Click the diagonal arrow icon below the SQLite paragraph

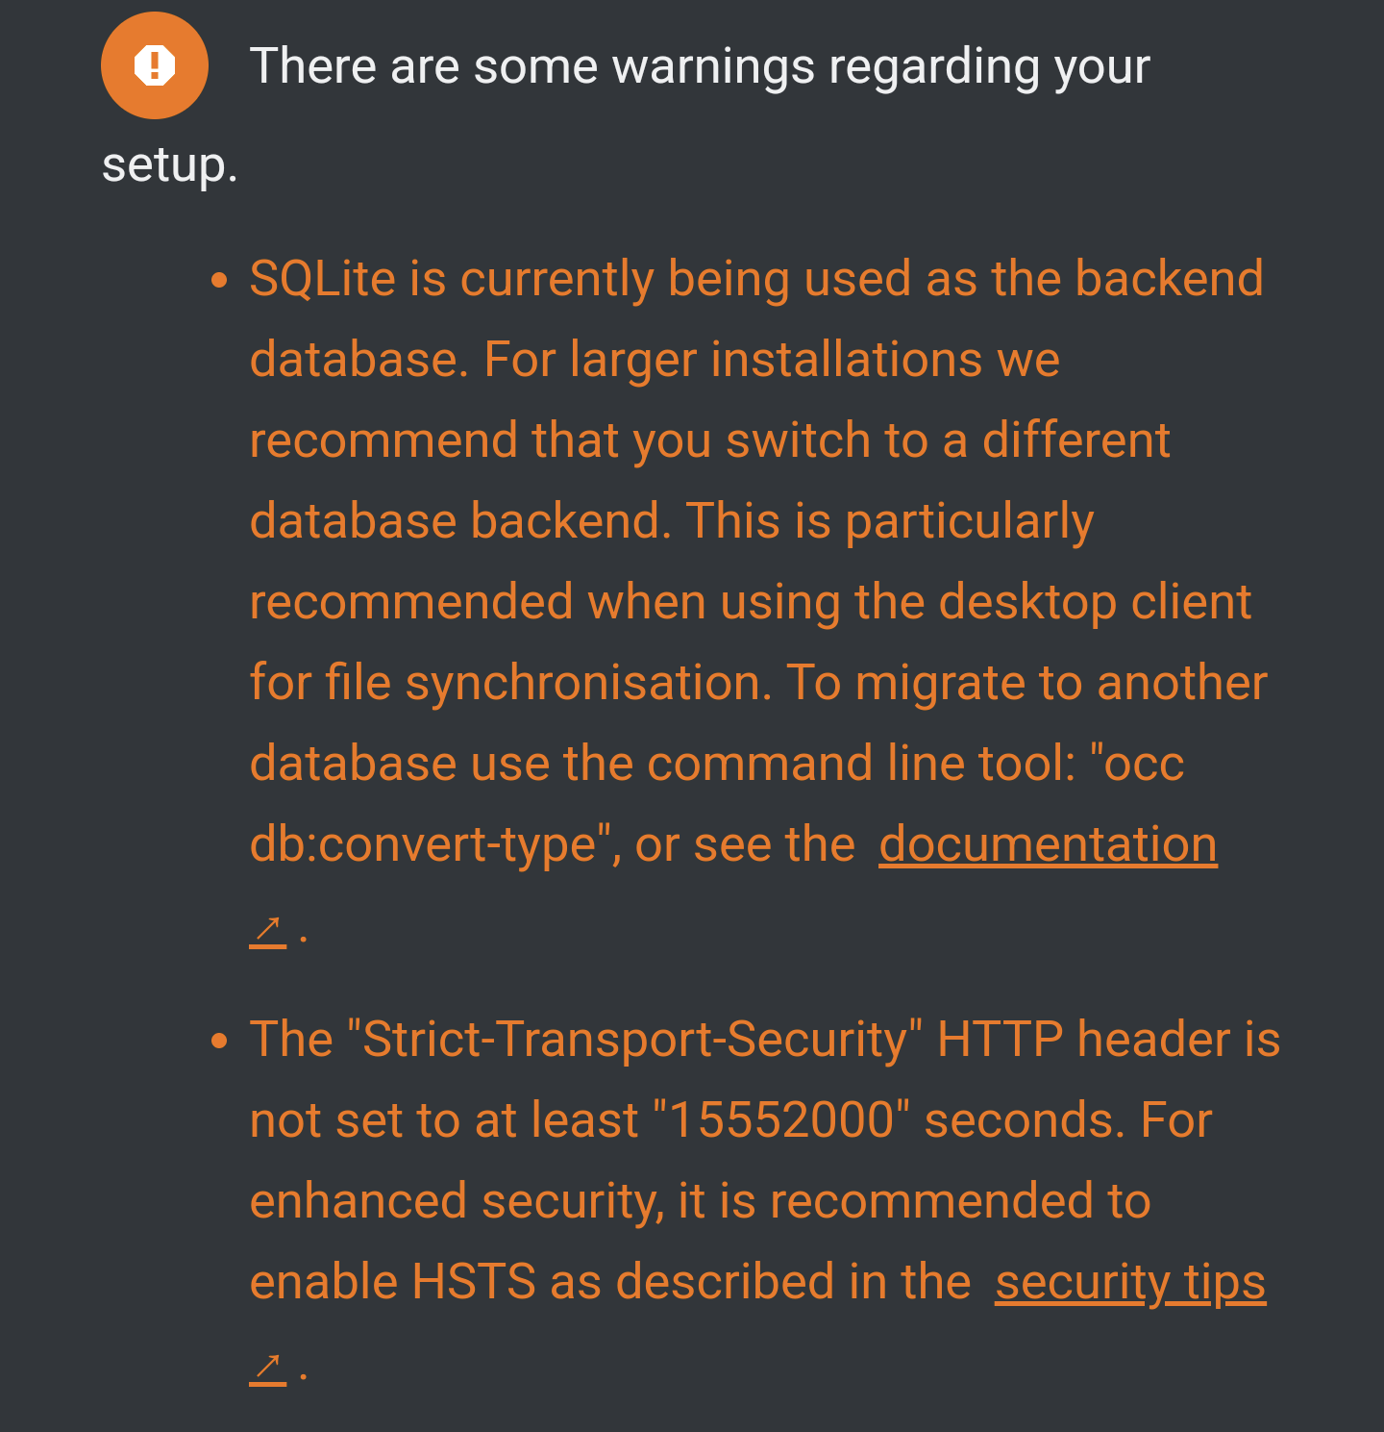pos(267,928)
